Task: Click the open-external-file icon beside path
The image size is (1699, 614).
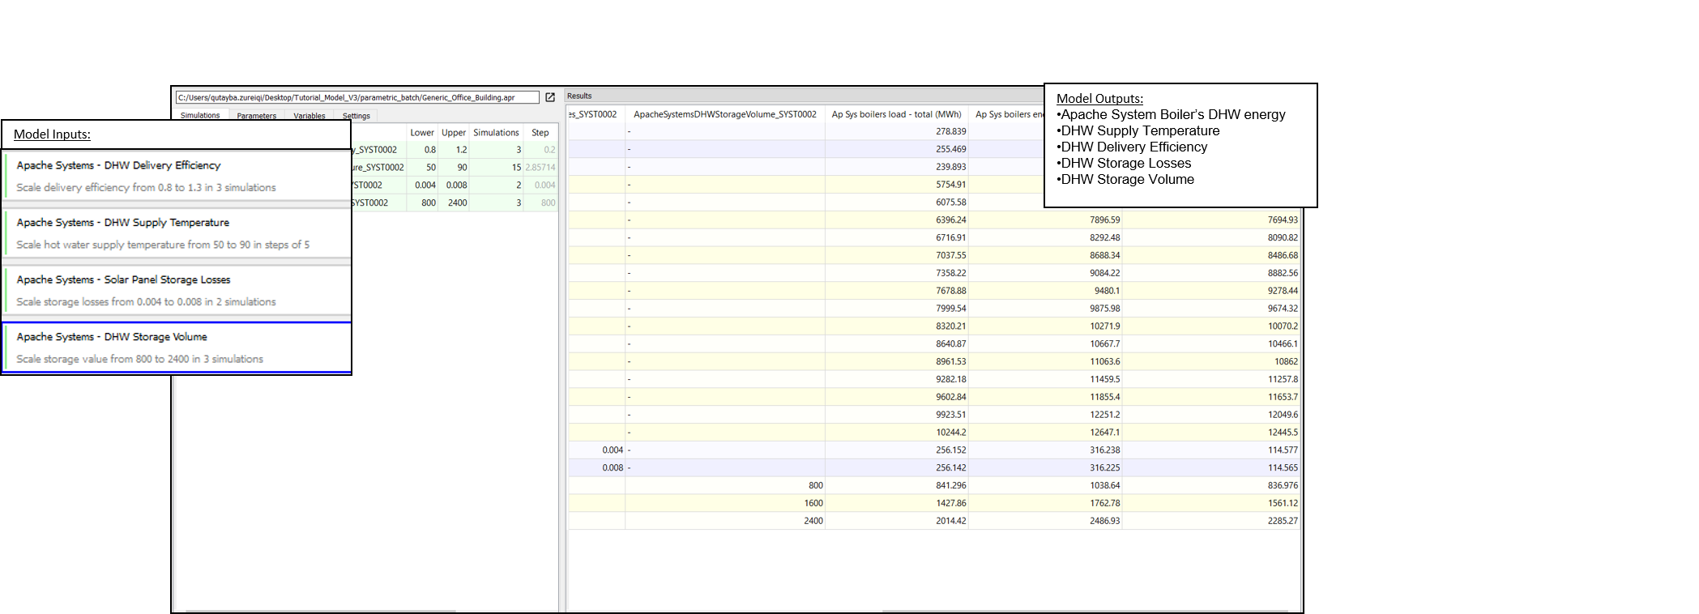Action: [550, 97]
